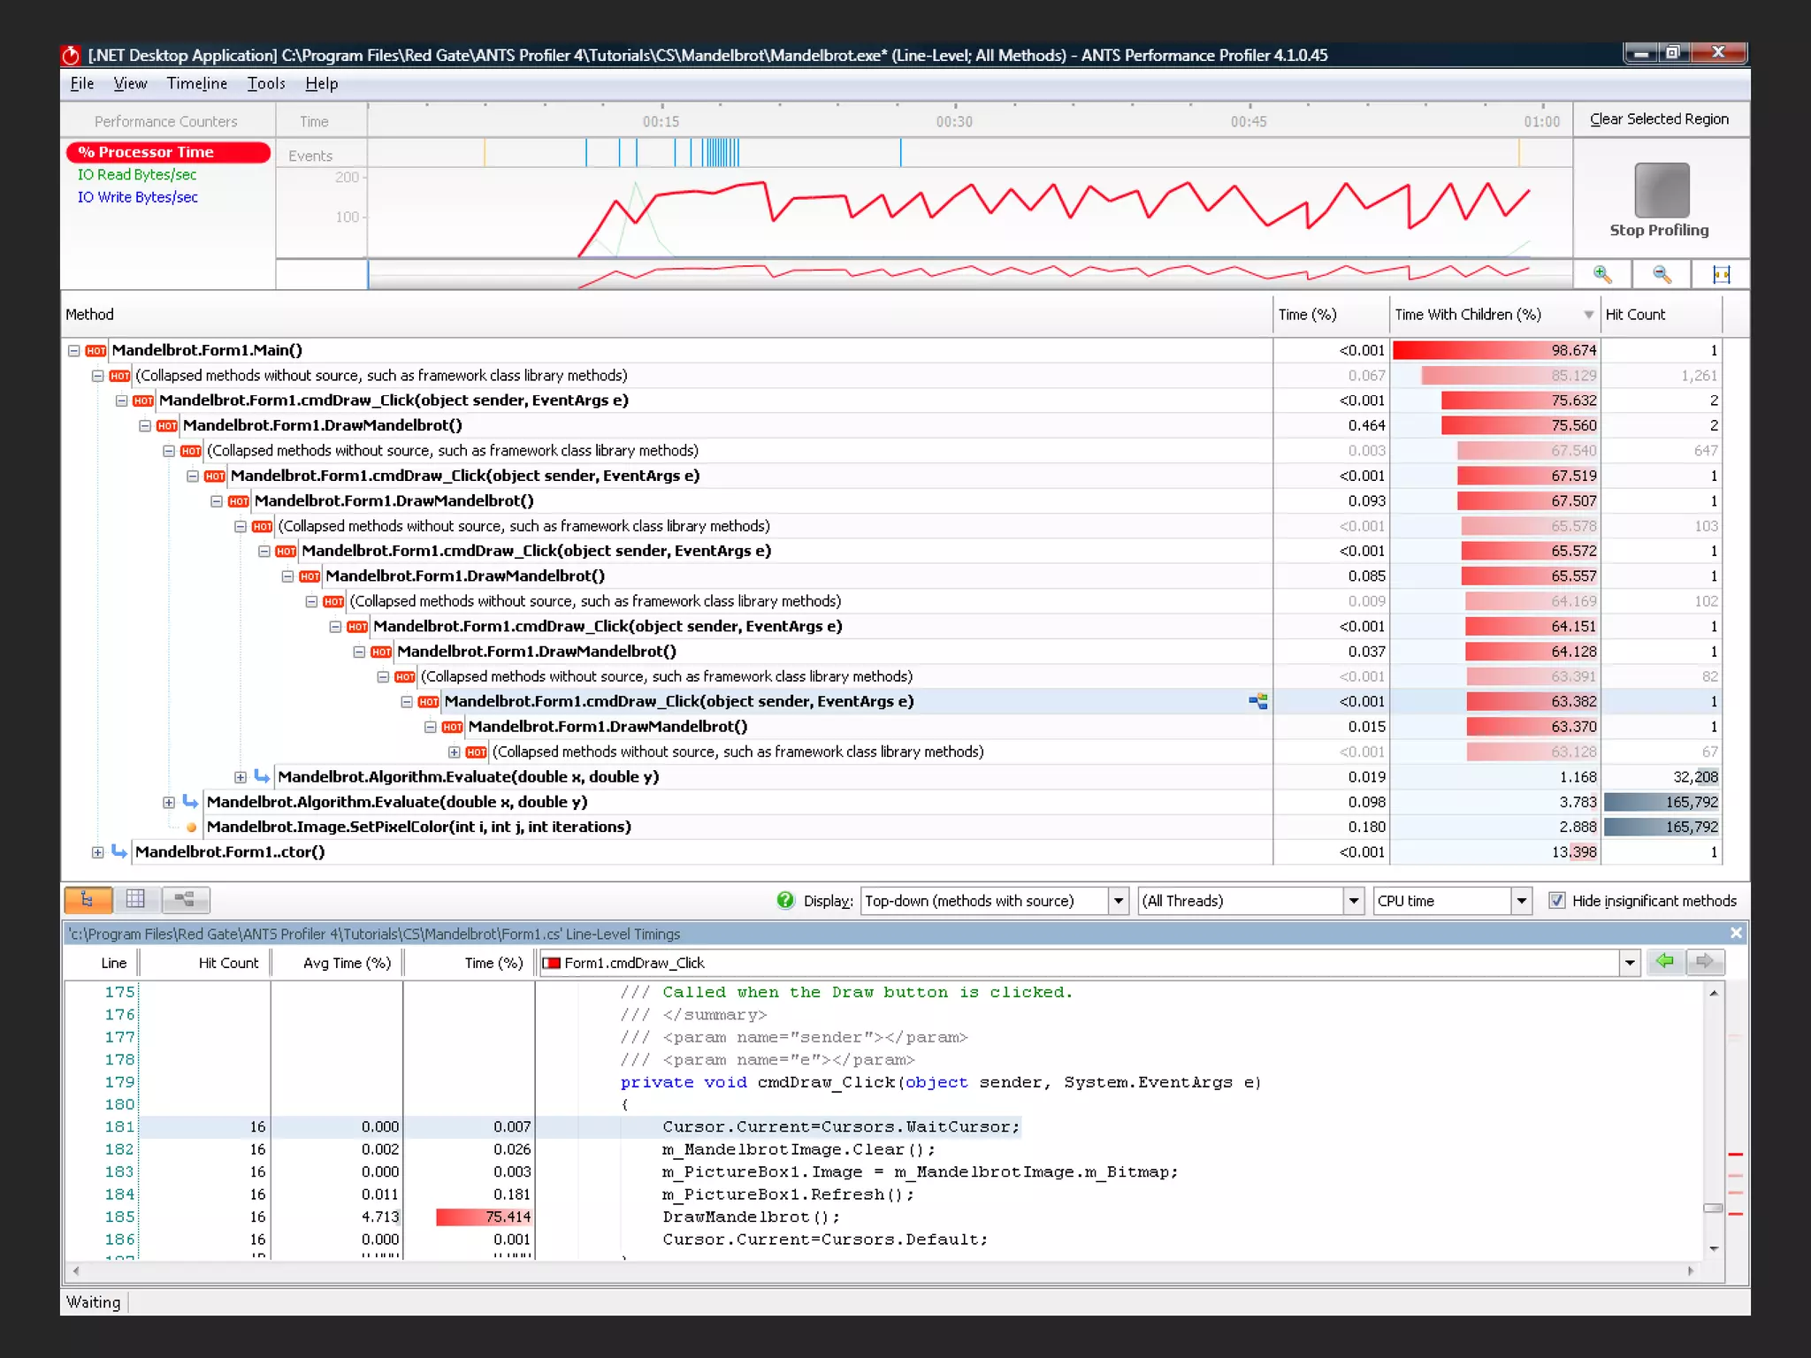The height and width of the screenshot is (1358, 1811).
Task: Click the call graph icon on highlighted row
Action: point(1258,701)
